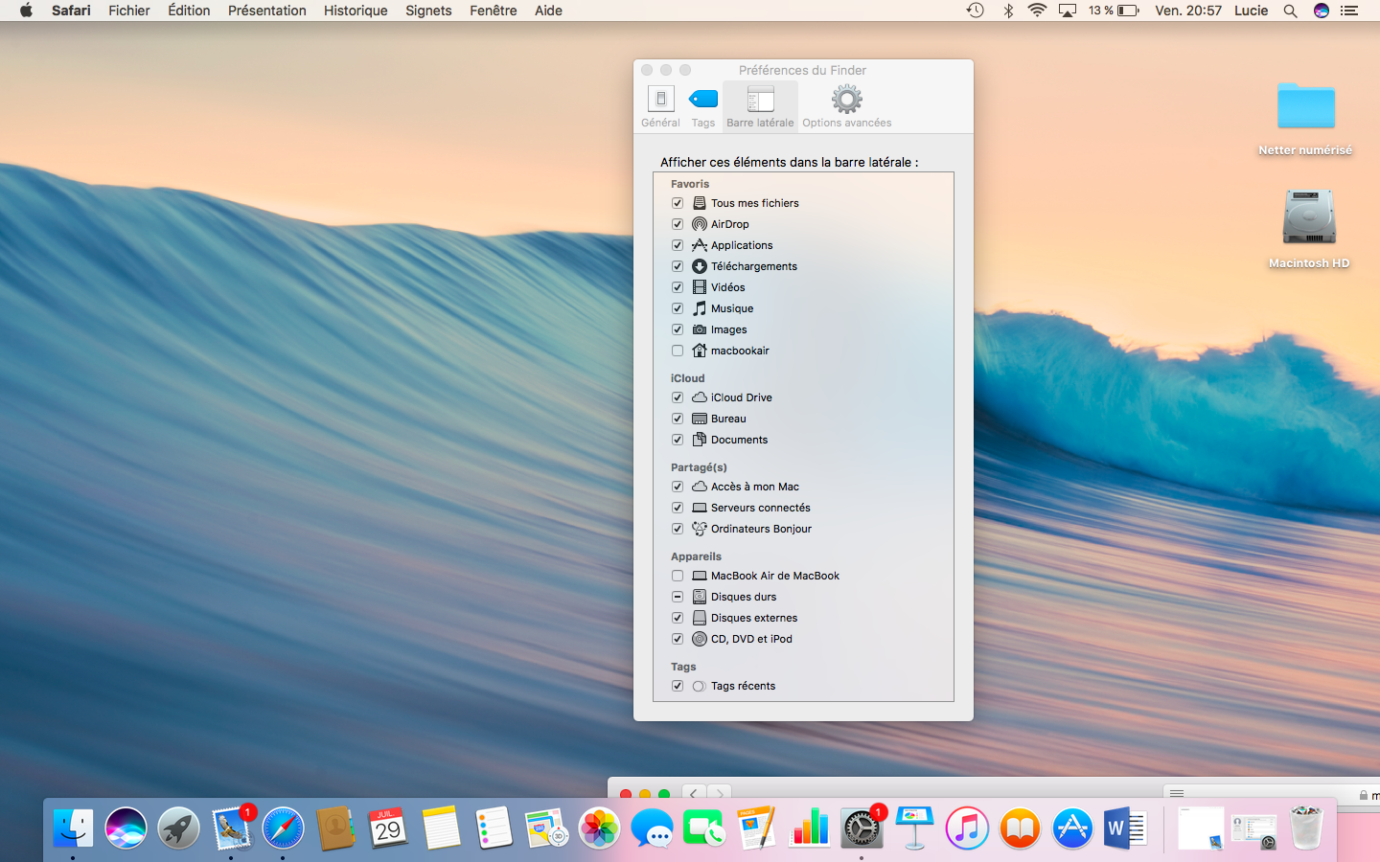The height and width of the screenshot is (862, 1380).
Task: Switch to the Tags preferences tab
Action: pos(703,105)
